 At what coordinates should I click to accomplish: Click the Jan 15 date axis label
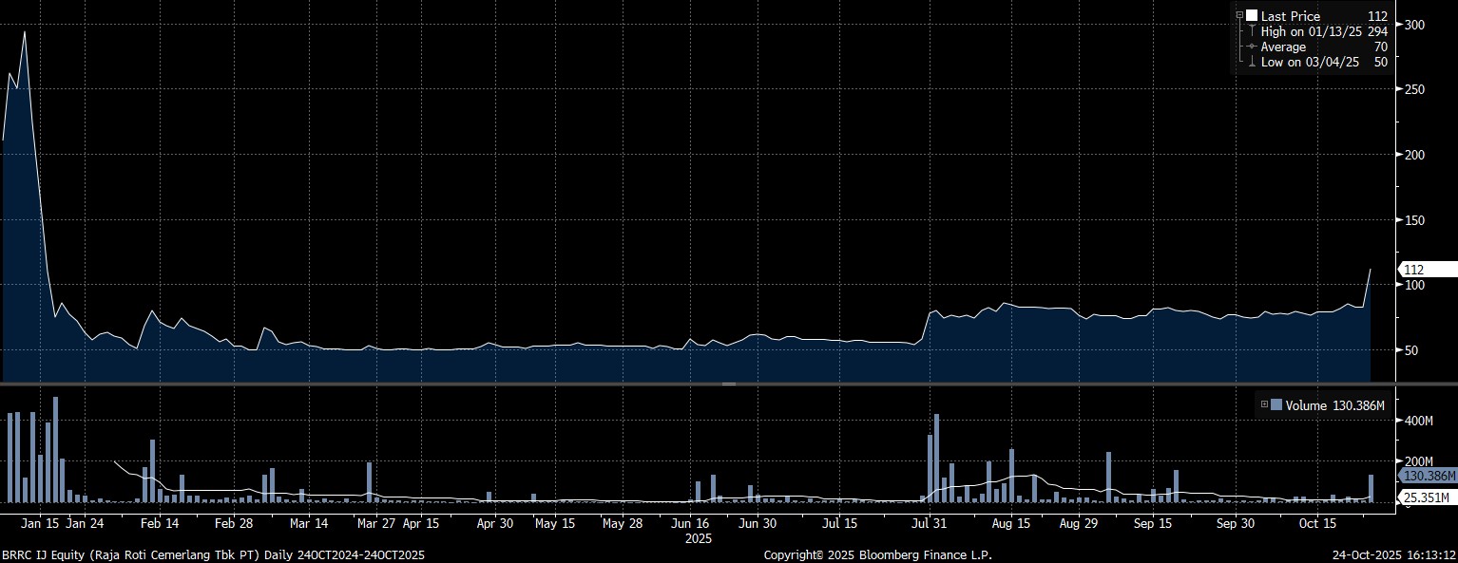point(40,523)
